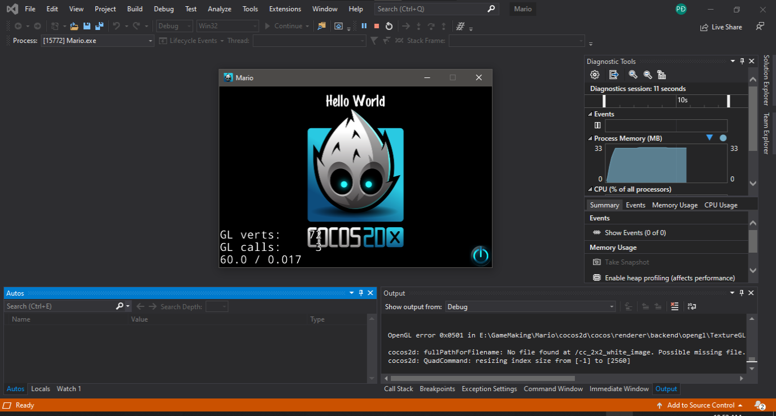Pin the Output panel with its pushpin
This screenshot has height=416, width=776.
742,293
